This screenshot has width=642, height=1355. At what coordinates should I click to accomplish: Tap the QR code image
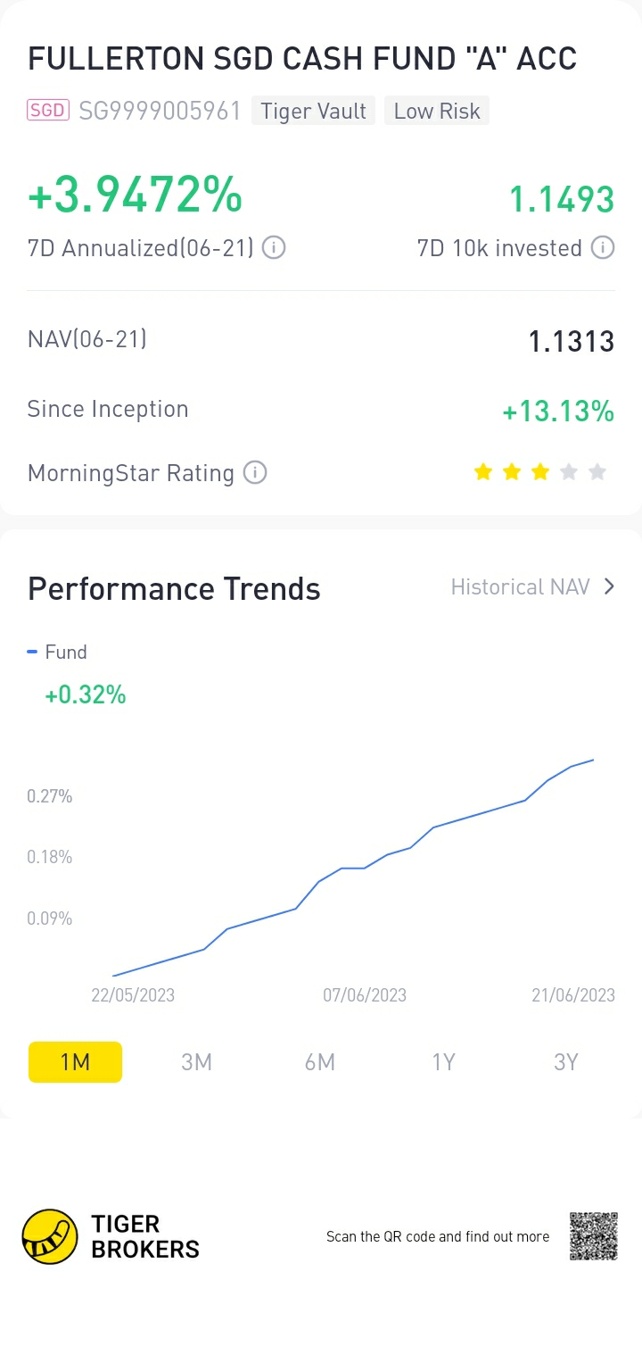point(594,1236)
